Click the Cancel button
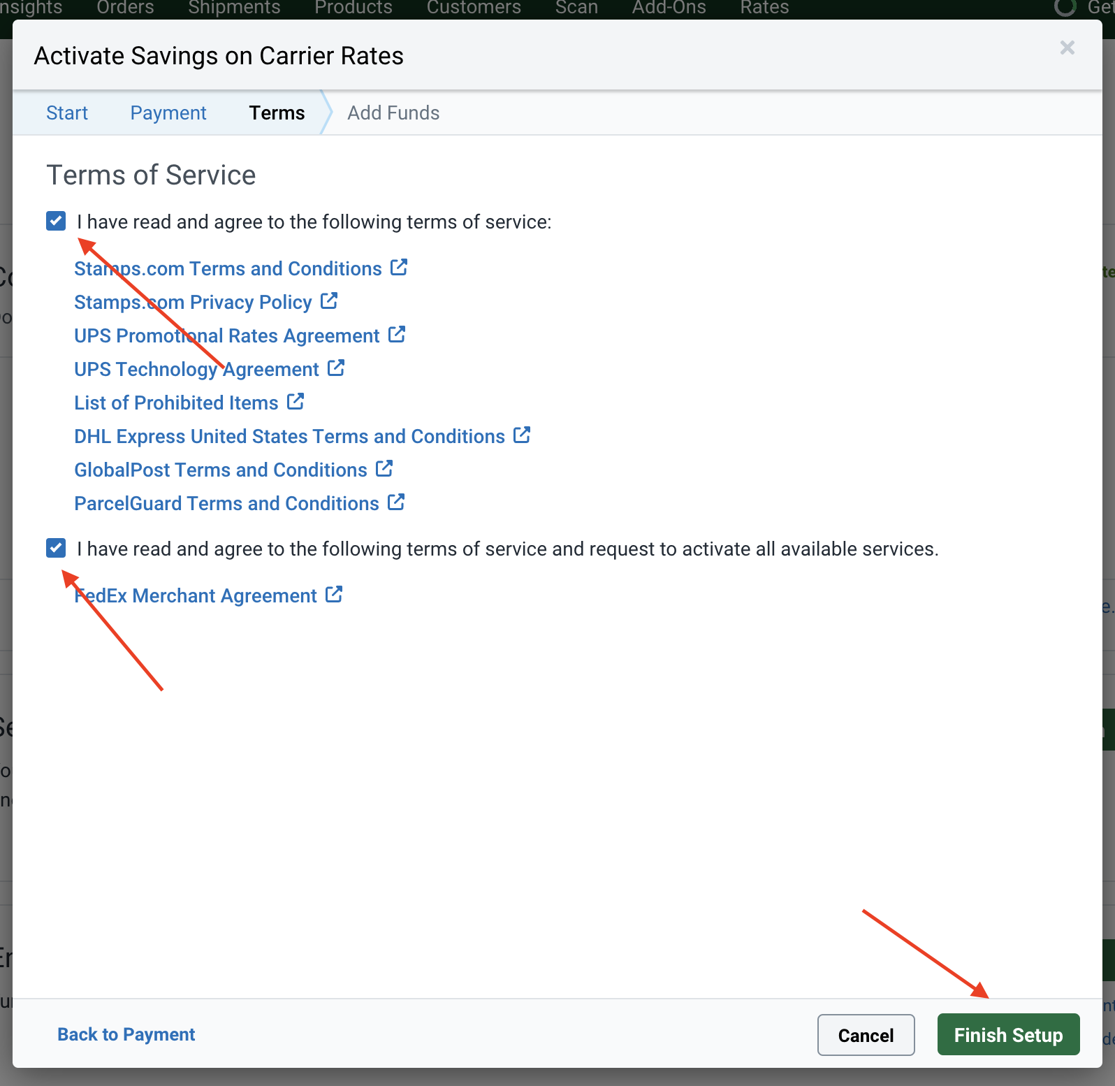1115x1086 pixels. click(x=866, y=1035)
